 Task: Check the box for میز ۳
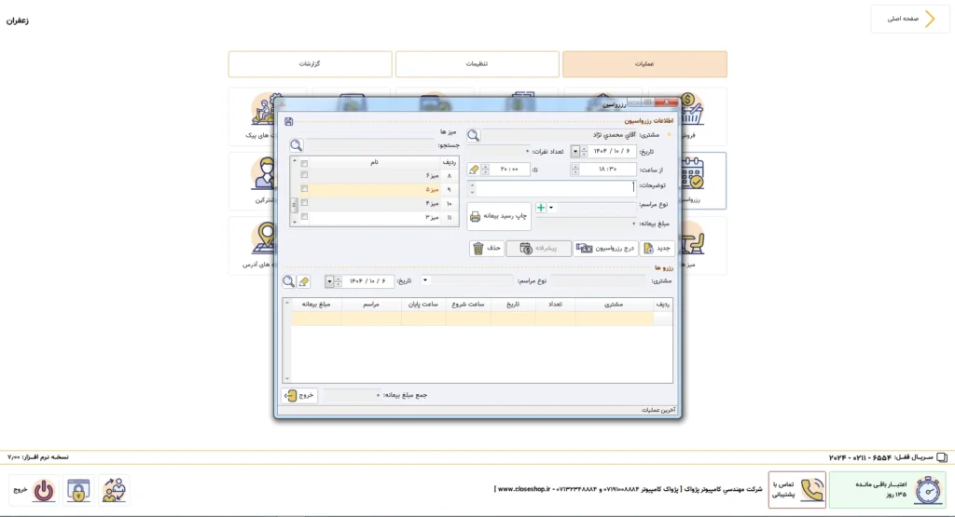(x=304, y=217)
